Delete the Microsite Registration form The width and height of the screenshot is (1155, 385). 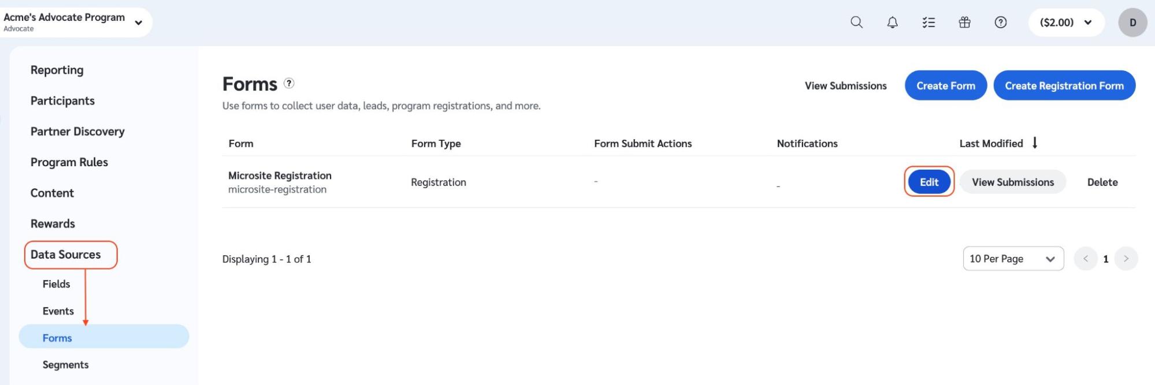click(1102, 182)
